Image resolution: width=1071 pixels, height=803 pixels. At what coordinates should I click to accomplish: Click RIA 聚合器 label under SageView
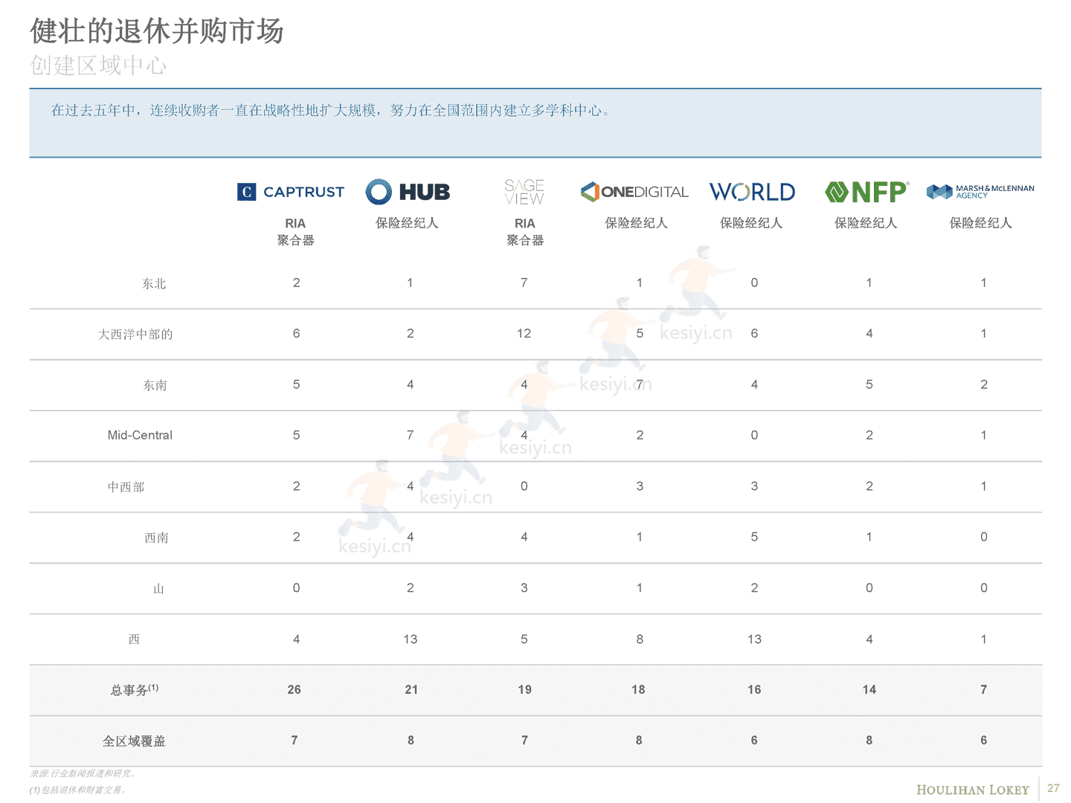point(524,231)
